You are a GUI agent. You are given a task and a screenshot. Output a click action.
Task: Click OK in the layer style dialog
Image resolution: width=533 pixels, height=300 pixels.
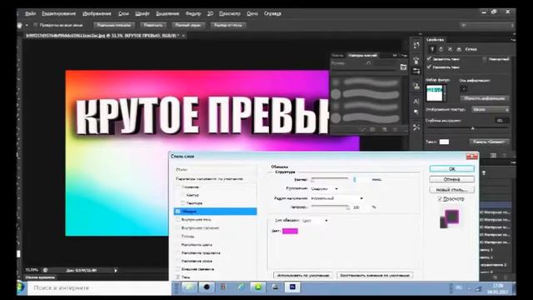451,169
